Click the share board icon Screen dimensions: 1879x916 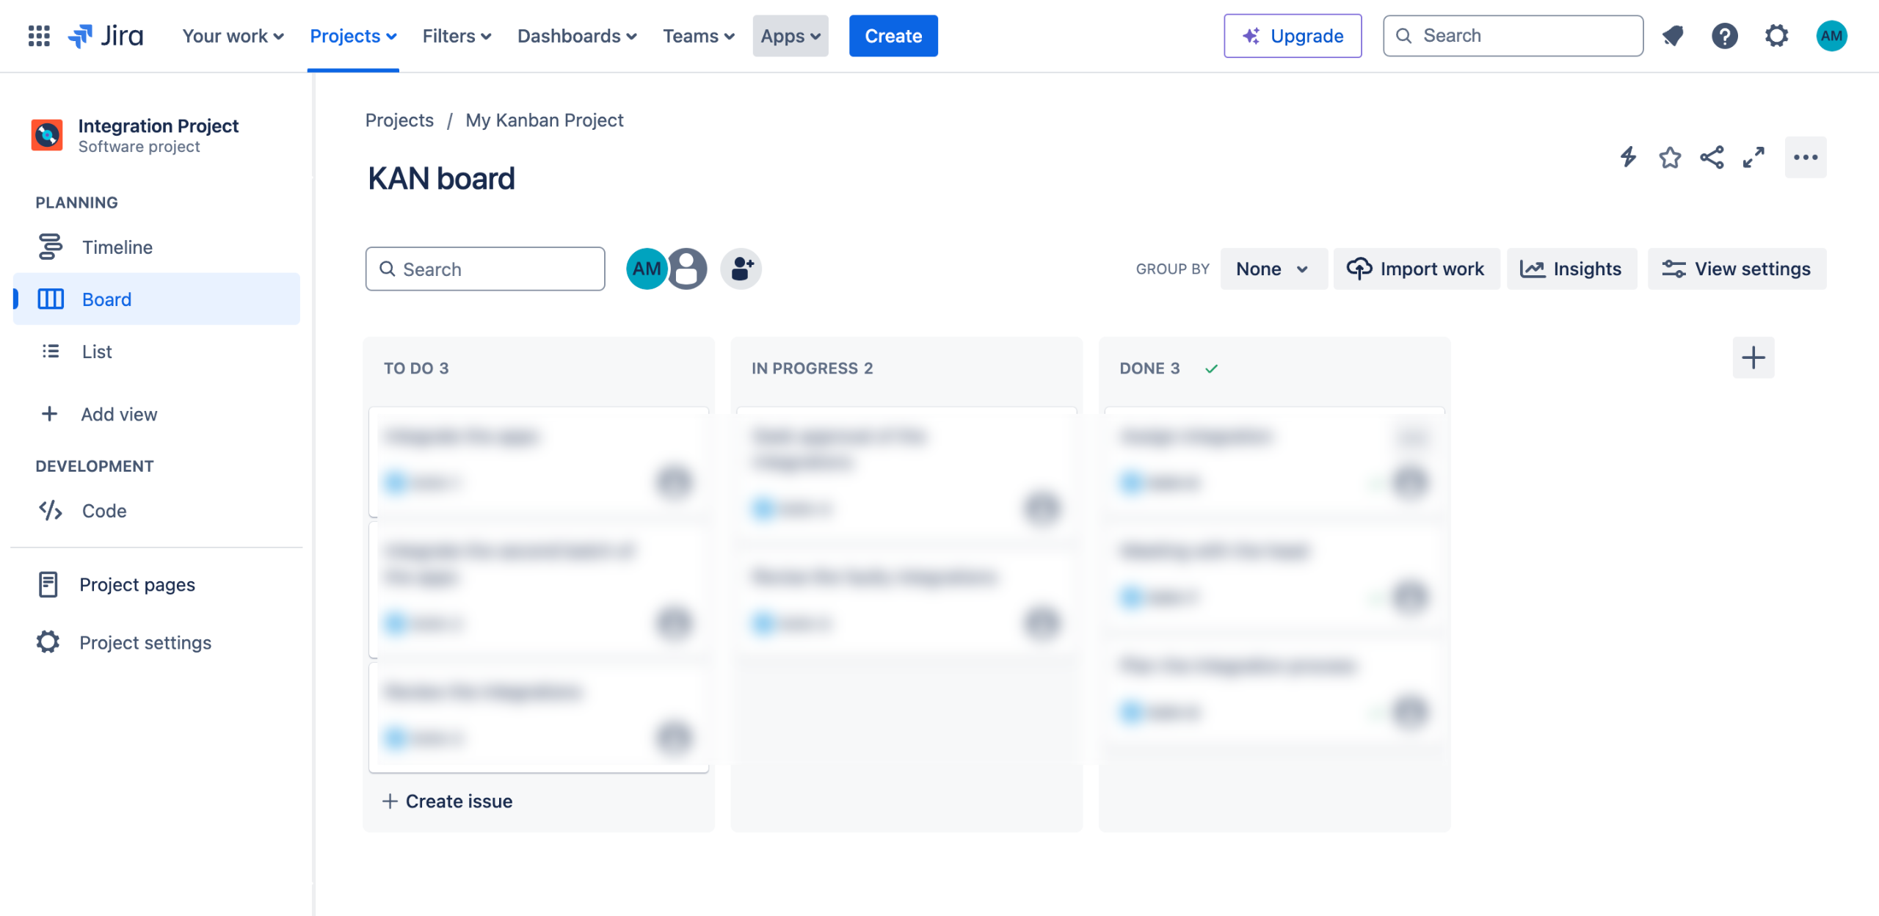coord(1712,157)
